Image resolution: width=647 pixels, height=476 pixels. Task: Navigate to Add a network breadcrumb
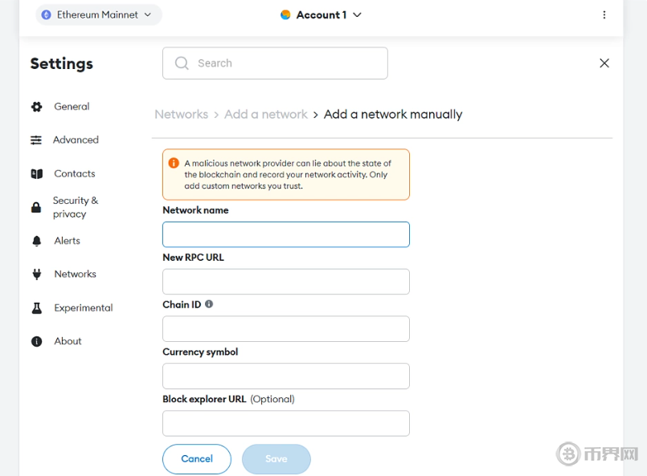pyautogui.click(x=265, y=115)
